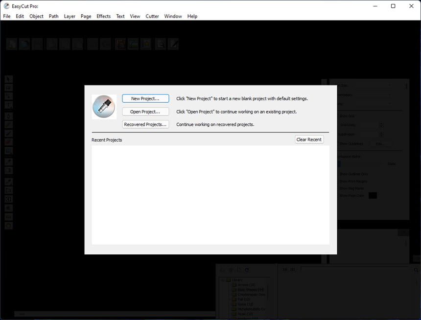Open the Page menu
This screenshot has height=320, width=421.
click(x=86, y=16)
